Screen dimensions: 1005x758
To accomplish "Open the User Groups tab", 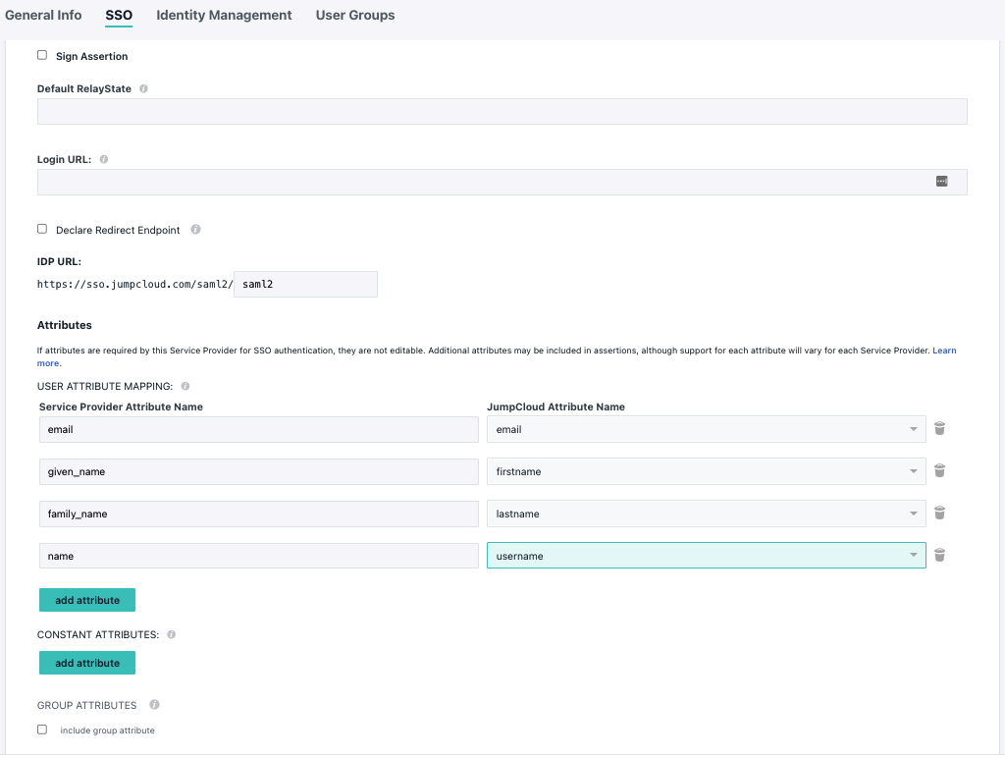I will pyautogui.click(x=355, y=15).
